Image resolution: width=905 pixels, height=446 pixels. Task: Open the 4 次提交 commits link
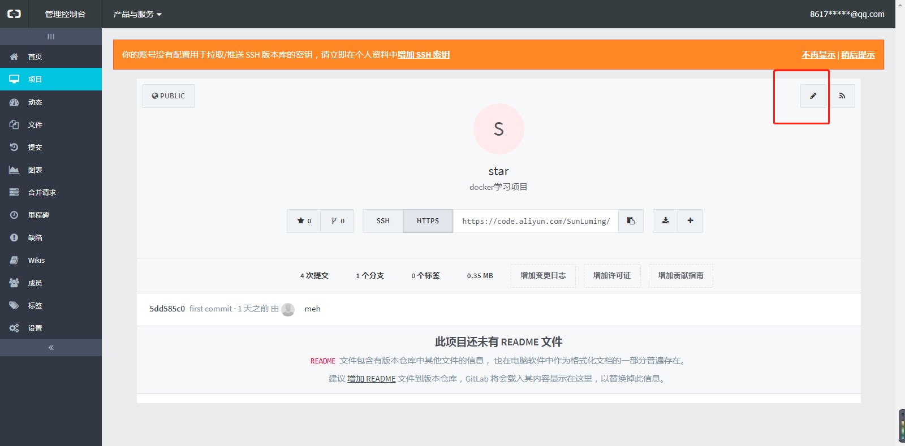pos(314,276)
